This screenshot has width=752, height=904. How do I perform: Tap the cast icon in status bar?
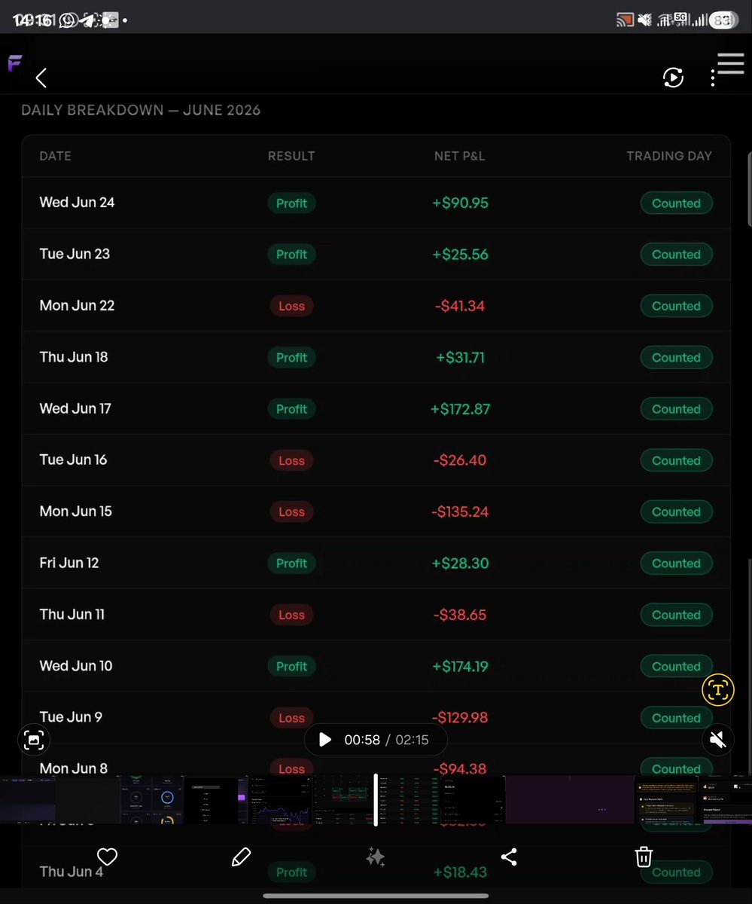[625, 20]
